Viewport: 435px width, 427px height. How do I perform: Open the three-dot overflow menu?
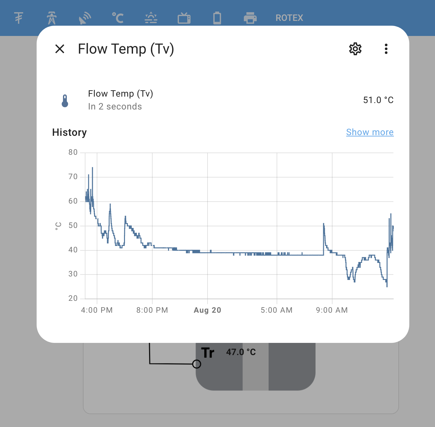click(386, 49)
